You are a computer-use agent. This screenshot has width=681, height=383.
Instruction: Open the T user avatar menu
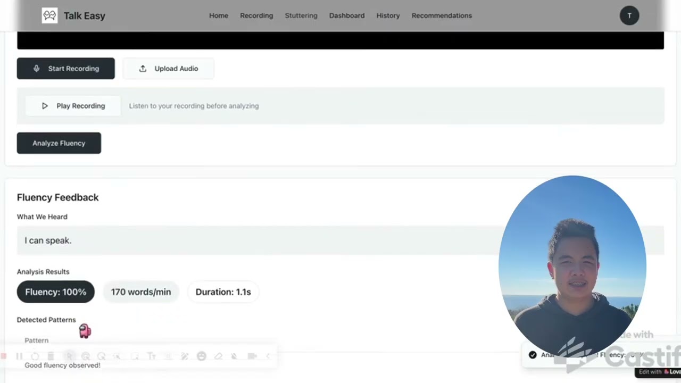(629, 15)
